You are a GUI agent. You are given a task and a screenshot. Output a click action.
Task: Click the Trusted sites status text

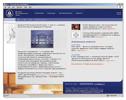coord(113,96)
